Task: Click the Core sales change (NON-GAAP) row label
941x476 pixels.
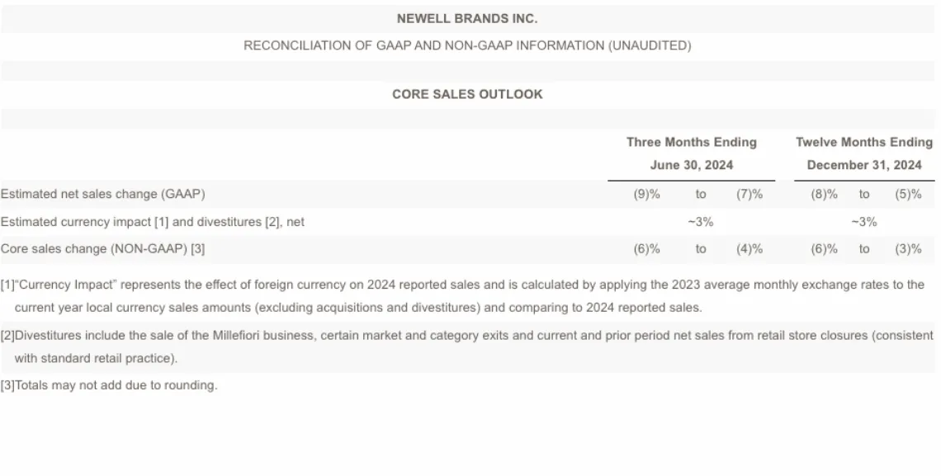Action: coord(102,249)
